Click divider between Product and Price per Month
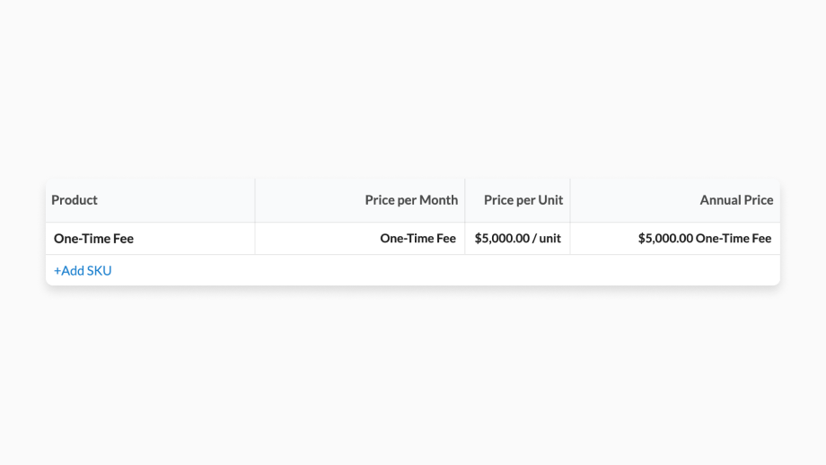Viewport: 826px width, 465px height. [x=255, y=200]
